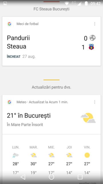The height and width of the screenshot is (184, 103).
Task: Tap Friday's sunny forecast icon
Action: [87, 155]
